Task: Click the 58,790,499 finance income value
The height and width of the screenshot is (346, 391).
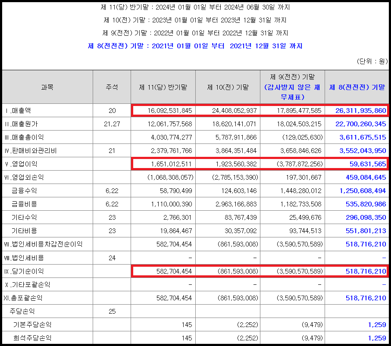Action: [176, 191]
